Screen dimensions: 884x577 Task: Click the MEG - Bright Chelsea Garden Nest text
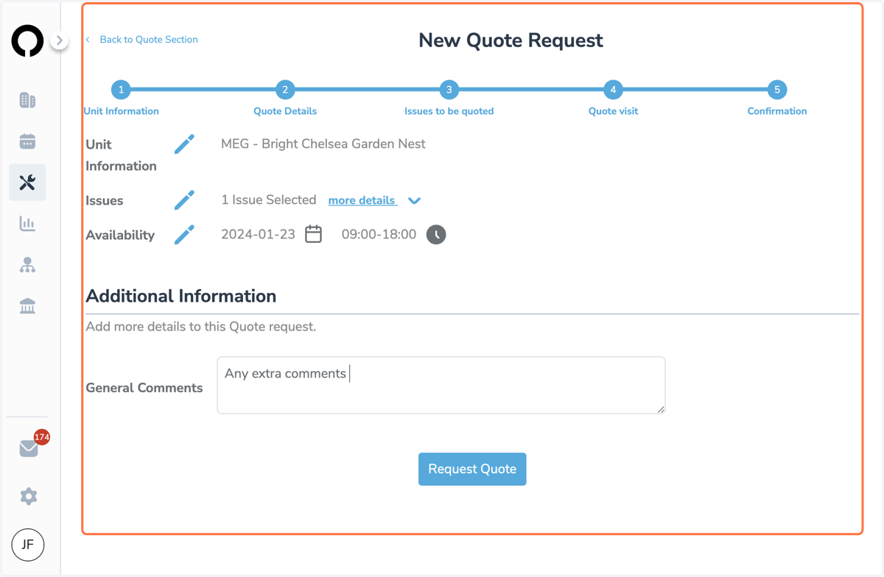click(x=323, y=144)
